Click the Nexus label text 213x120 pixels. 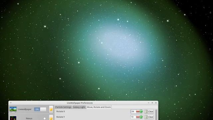tap(29, 119)
